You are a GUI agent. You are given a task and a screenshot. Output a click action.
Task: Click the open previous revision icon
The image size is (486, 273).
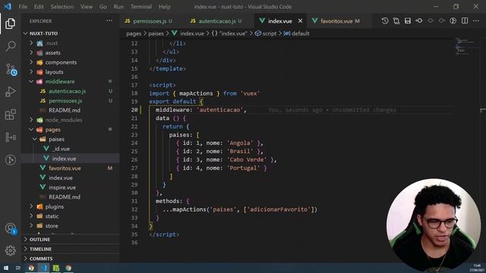(419, 20)
